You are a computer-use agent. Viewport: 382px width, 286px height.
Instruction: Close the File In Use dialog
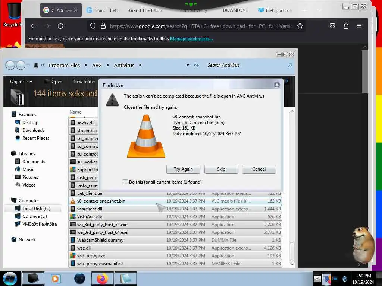coord(277,85)
